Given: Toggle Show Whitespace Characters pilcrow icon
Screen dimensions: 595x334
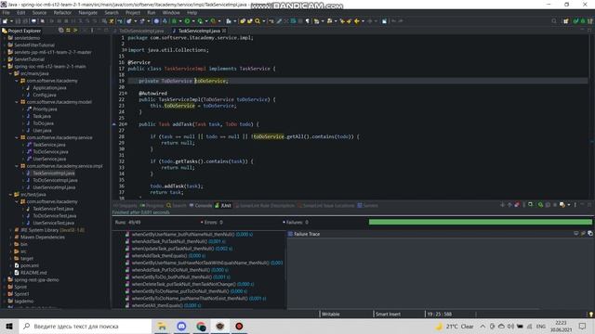Looking at the screenshot, I should [x=308, y=21].
